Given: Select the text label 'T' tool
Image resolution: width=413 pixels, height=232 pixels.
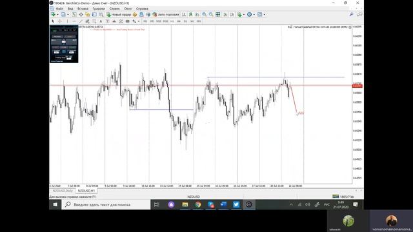Looking at the screenshot, I should [x=108, y=21].
